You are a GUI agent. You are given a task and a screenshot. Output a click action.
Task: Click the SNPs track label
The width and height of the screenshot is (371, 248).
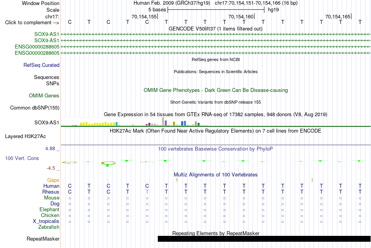(53, 83)
